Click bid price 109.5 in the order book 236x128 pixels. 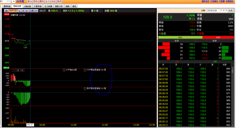tap(192, 44)
